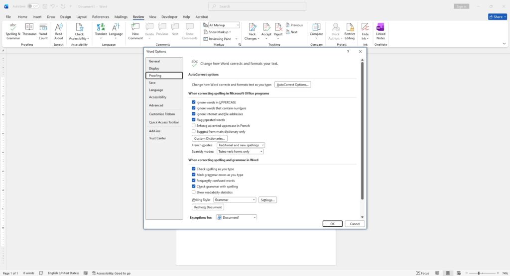Run Check Accessibility

tap(79, 31)
